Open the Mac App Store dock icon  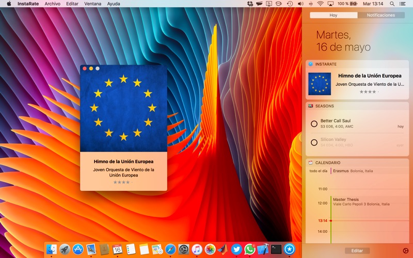(x=78, y=250)
